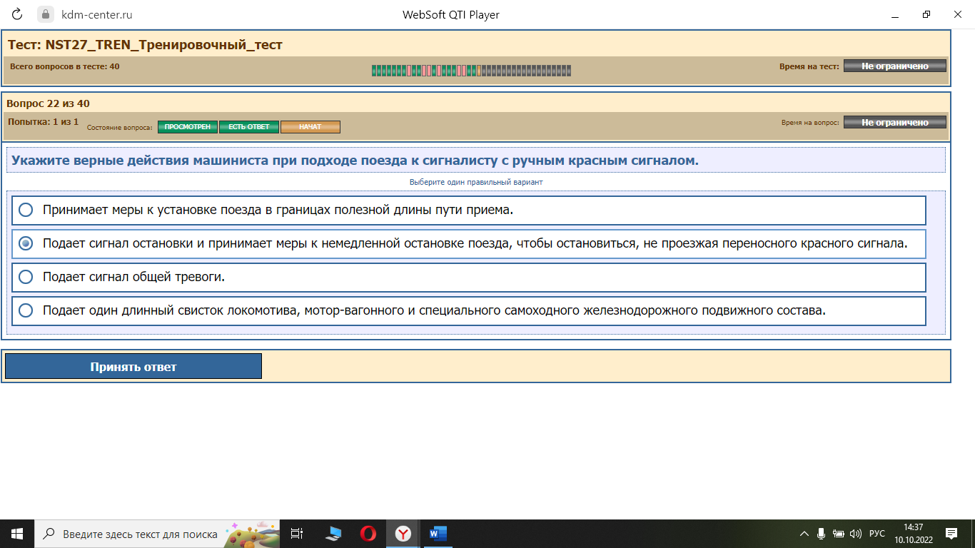The width and height of the screenshot is (975, 548).
Task: Click the microphone tray icon
Action: (822, 533)
